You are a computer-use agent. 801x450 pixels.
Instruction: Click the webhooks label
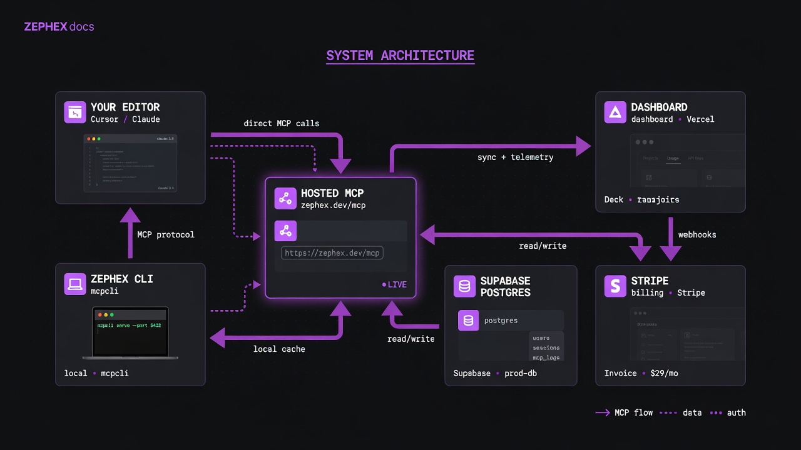tap(697, 234)
